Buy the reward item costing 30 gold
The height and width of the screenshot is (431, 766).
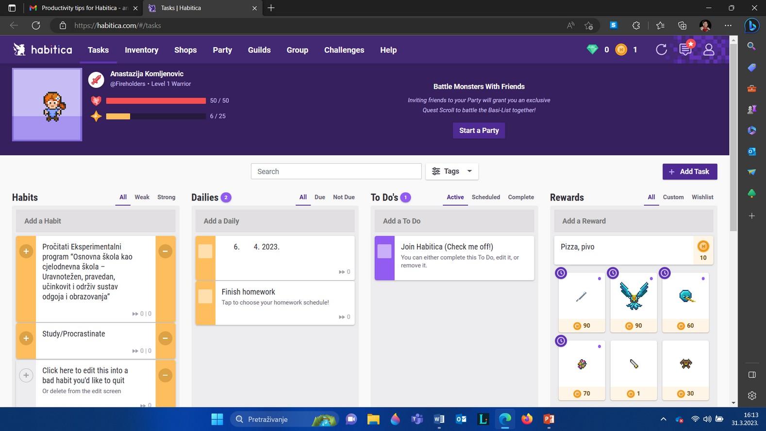click(685, 370)
